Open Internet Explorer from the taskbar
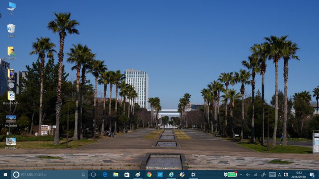The image size is (319, 179). 171,175
